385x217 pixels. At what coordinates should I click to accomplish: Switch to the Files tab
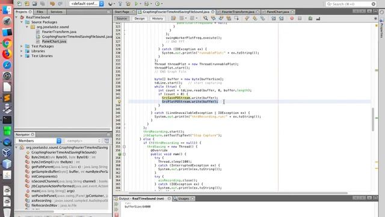pos(40,12)
